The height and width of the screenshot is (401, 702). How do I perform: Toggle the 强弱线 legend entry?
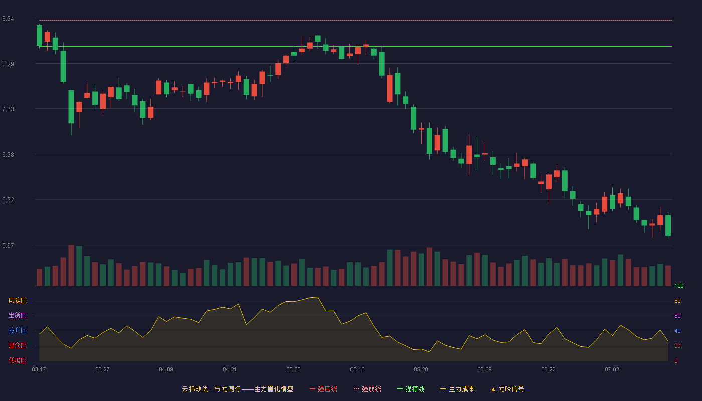point(367,389)
